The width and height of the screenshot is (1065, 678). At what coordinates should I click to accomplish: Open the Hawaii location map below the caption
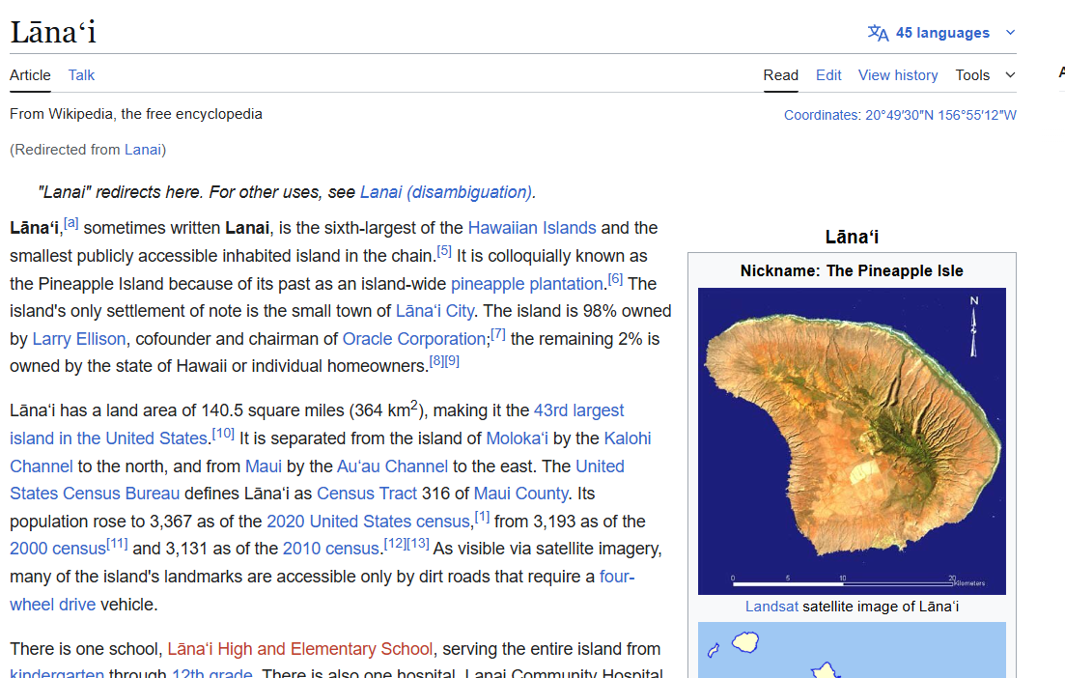tap(852, 650)
